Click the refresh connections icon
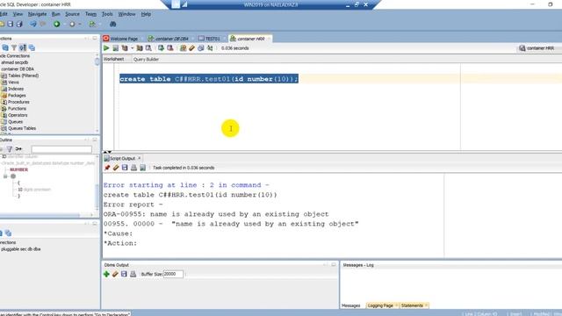562x316 pixels. tap(5, 47)
